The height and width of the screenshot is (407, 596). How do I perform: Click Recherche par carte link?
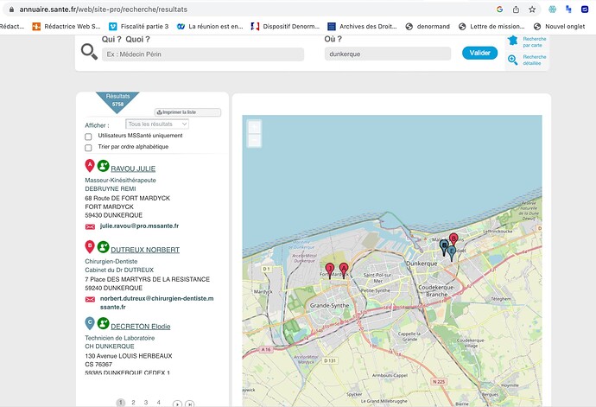pos(534,41)
